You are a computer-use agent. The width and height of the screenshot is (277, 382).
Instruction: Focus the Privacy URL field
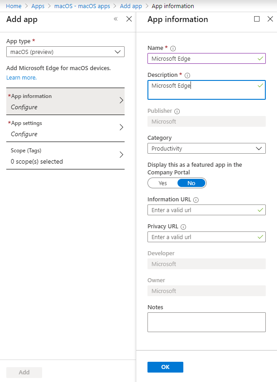tap(207, 237)
